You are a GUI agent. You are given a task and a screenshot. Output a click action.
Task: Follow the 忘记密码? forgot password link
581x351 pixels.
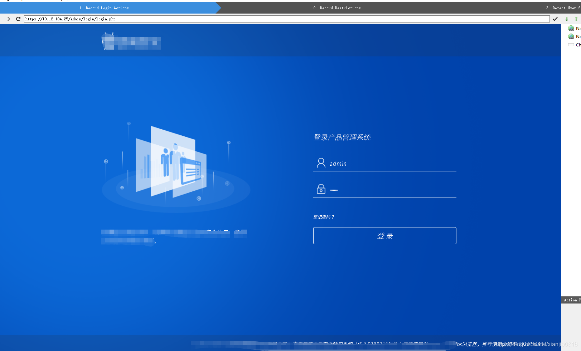pyautogui.click(x=324, y=217)
